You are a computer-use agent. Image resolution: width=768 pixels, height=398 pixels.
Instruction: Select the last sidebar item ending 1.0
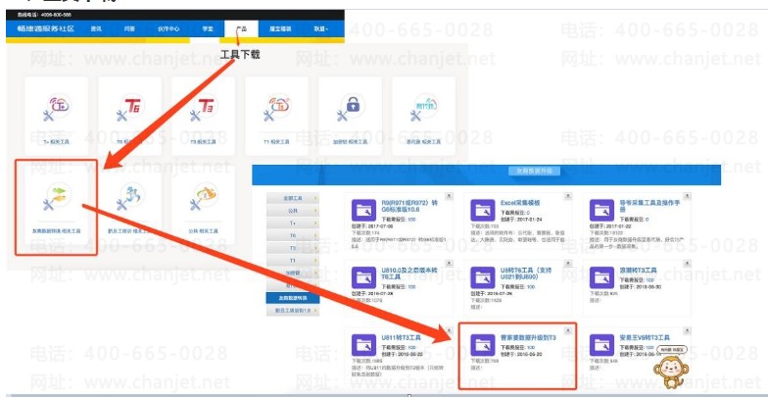pos(292,311)
